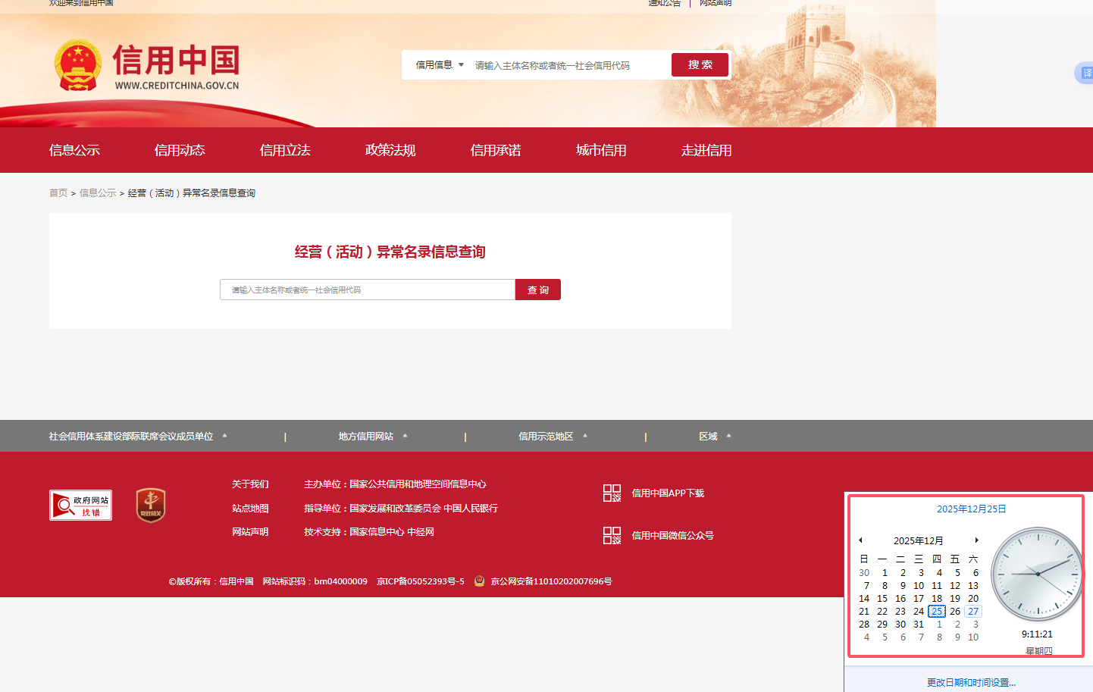Open the 信用信息 search category dropdown
The width and height of the screenshot is (1093, 692).
[x=438, y=65]
